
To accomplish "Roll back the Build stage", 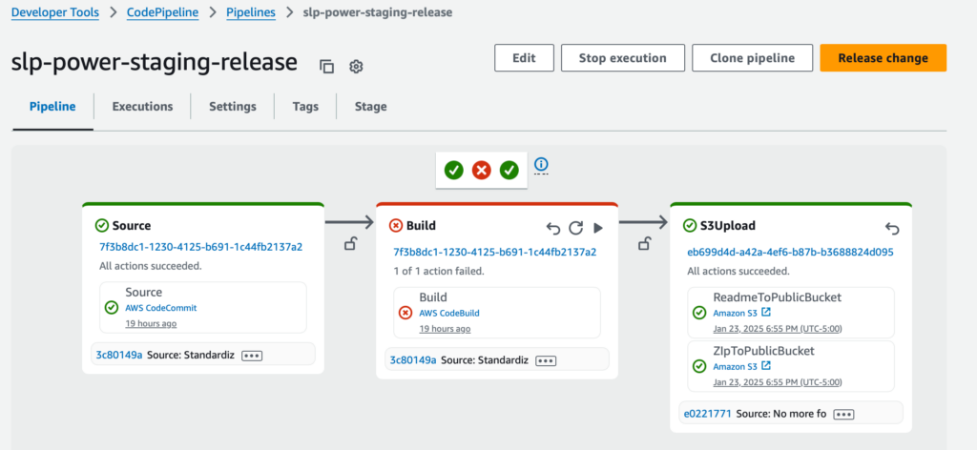I will [x=553, y=229].
